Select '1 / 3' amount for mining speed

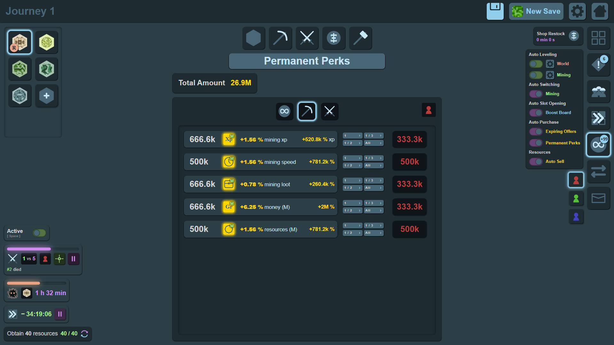tap(373, 158)
